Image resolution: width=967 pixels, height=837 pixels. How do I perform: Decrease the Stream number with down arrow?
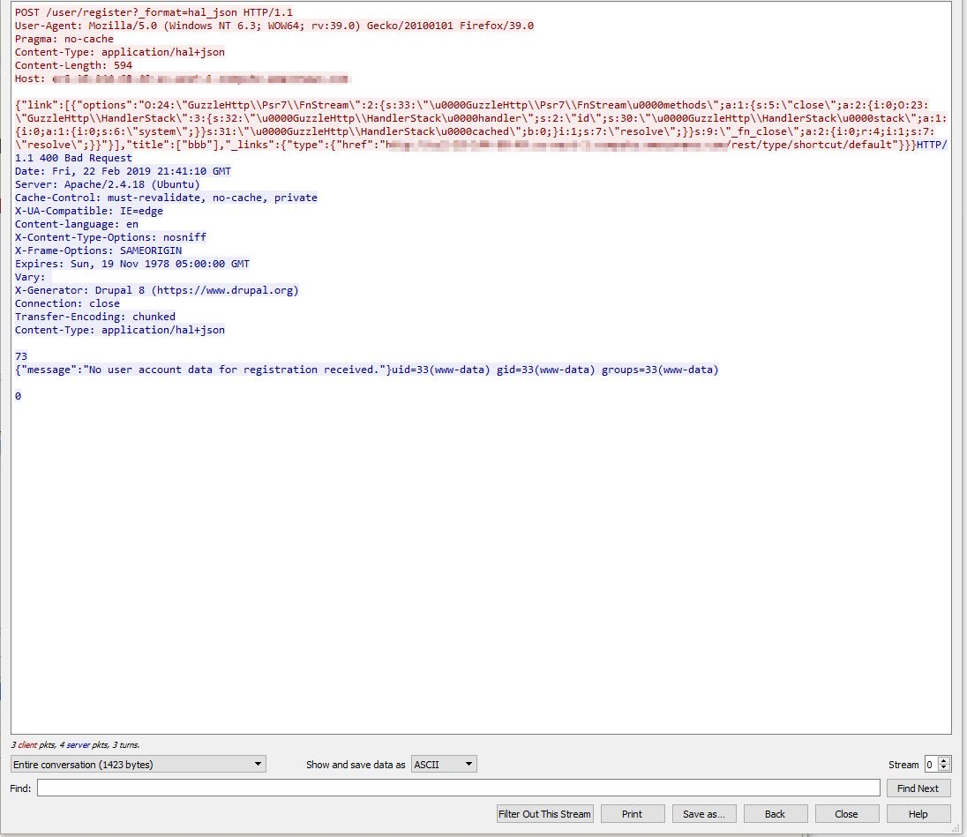(x=945, y=768)
